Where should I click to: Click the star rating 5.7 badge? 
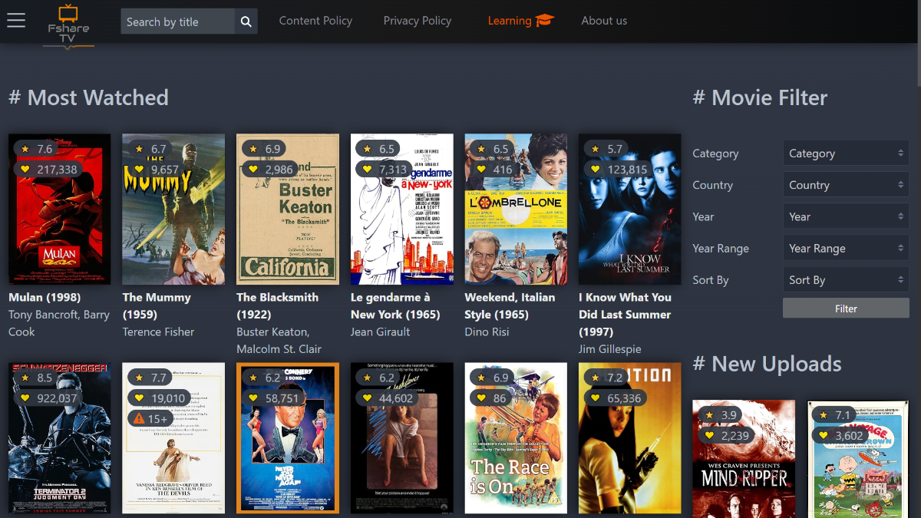click(x=607, y=149)
